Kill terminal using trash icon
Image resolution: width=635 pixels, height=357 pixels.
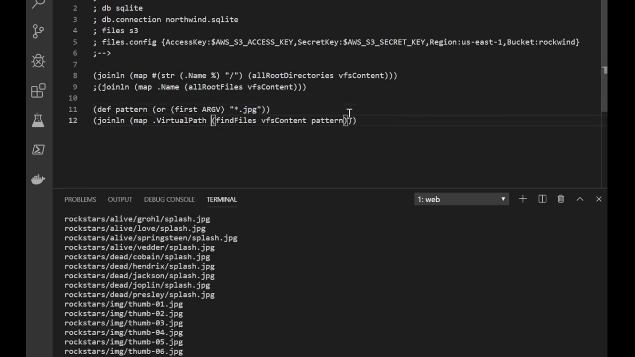click(x=561, y=199)
